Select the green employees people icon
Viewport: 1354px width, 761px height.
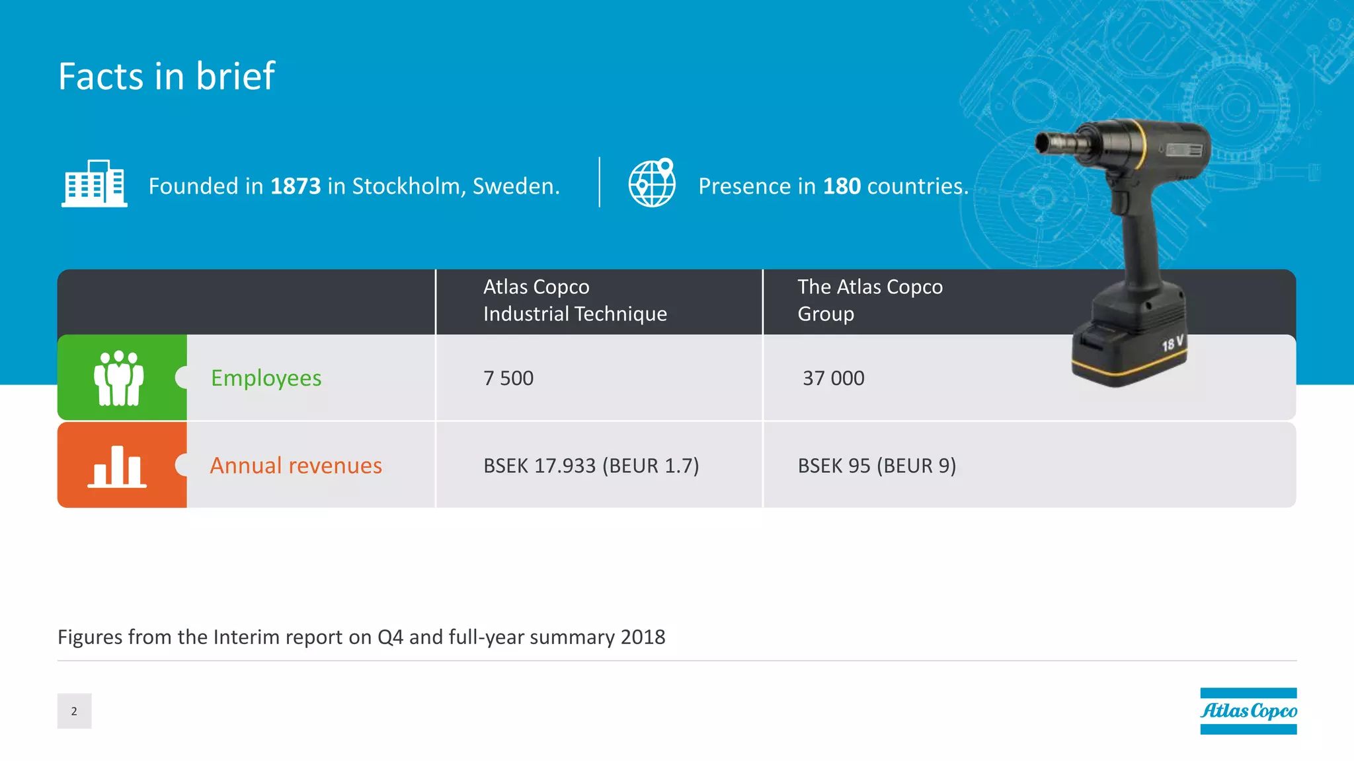coord(119,378)
